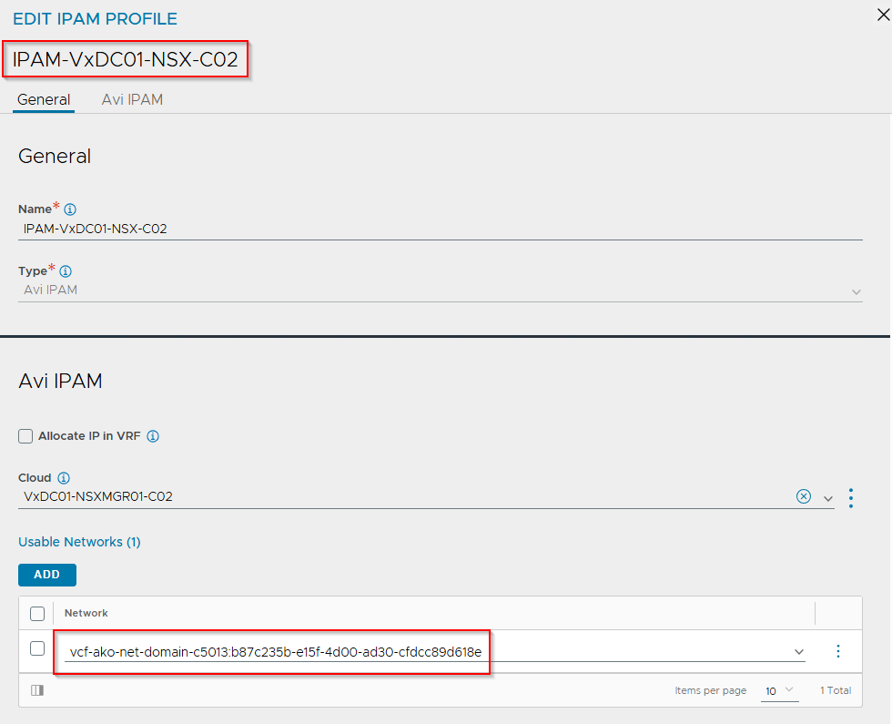Image resolution: width=892 pixels, height=724 pixels.
Task: Expand the Cloud dropdown
Action: (828, 497)
